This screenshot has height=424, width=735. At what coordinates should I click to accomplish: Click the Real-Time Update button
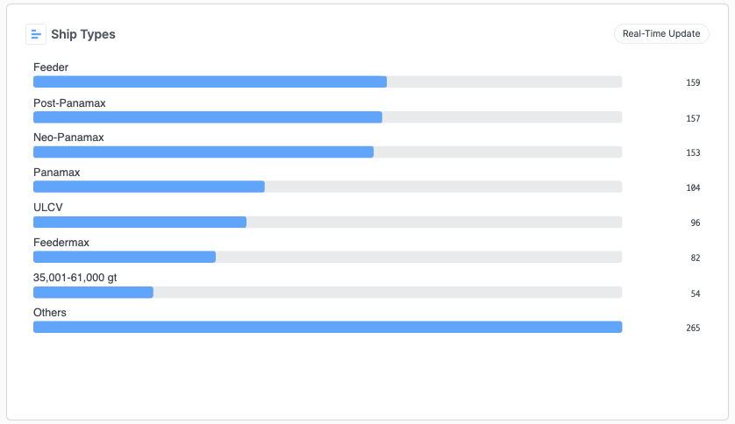661,33
